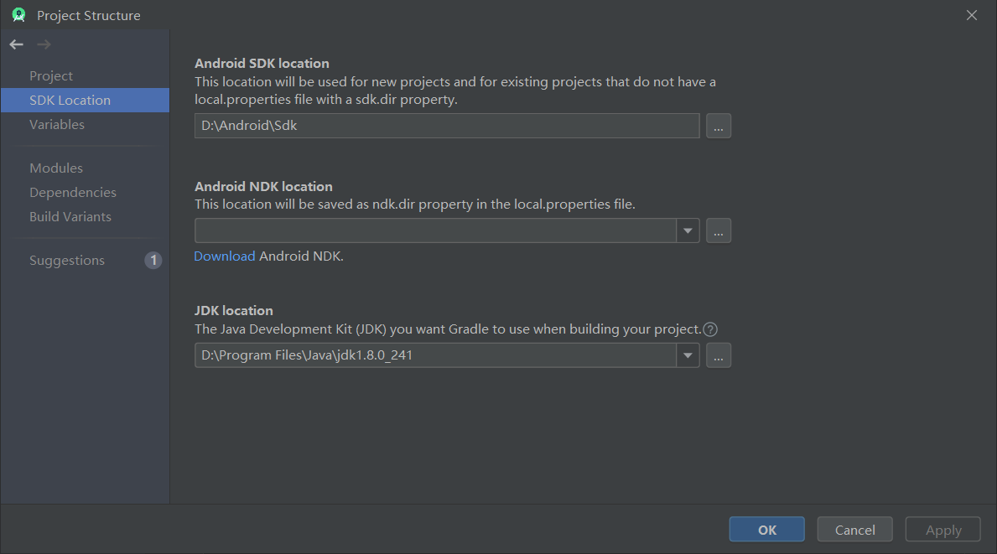Confirm with the OK button
The width and height of the screenshot is (997, 554).
click(x=766, y=530)
